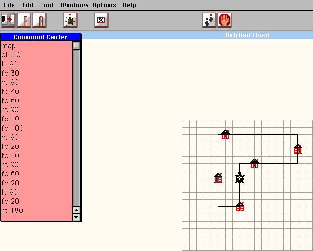Click the 'fd 30' command line
The width and height of the screenshot is (313, 251).
point(11,73)
